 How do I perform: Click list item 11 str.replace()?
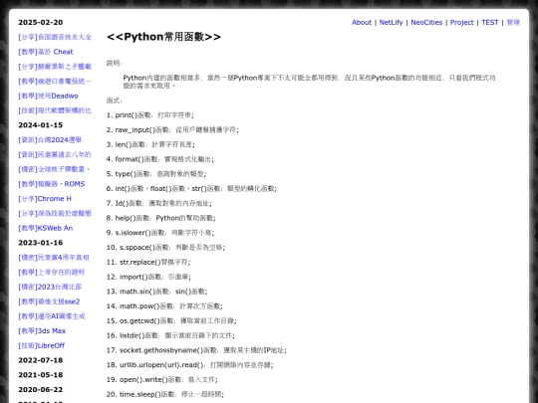(148, 263)
